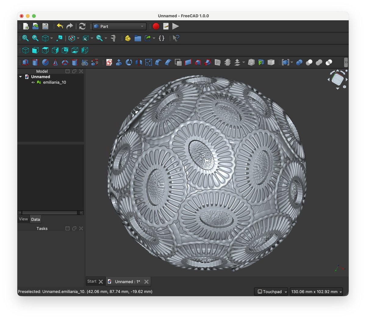Toggle visibility of emiliania_10
Viewport: 366px width, 319px height.
tap(33, 82)
